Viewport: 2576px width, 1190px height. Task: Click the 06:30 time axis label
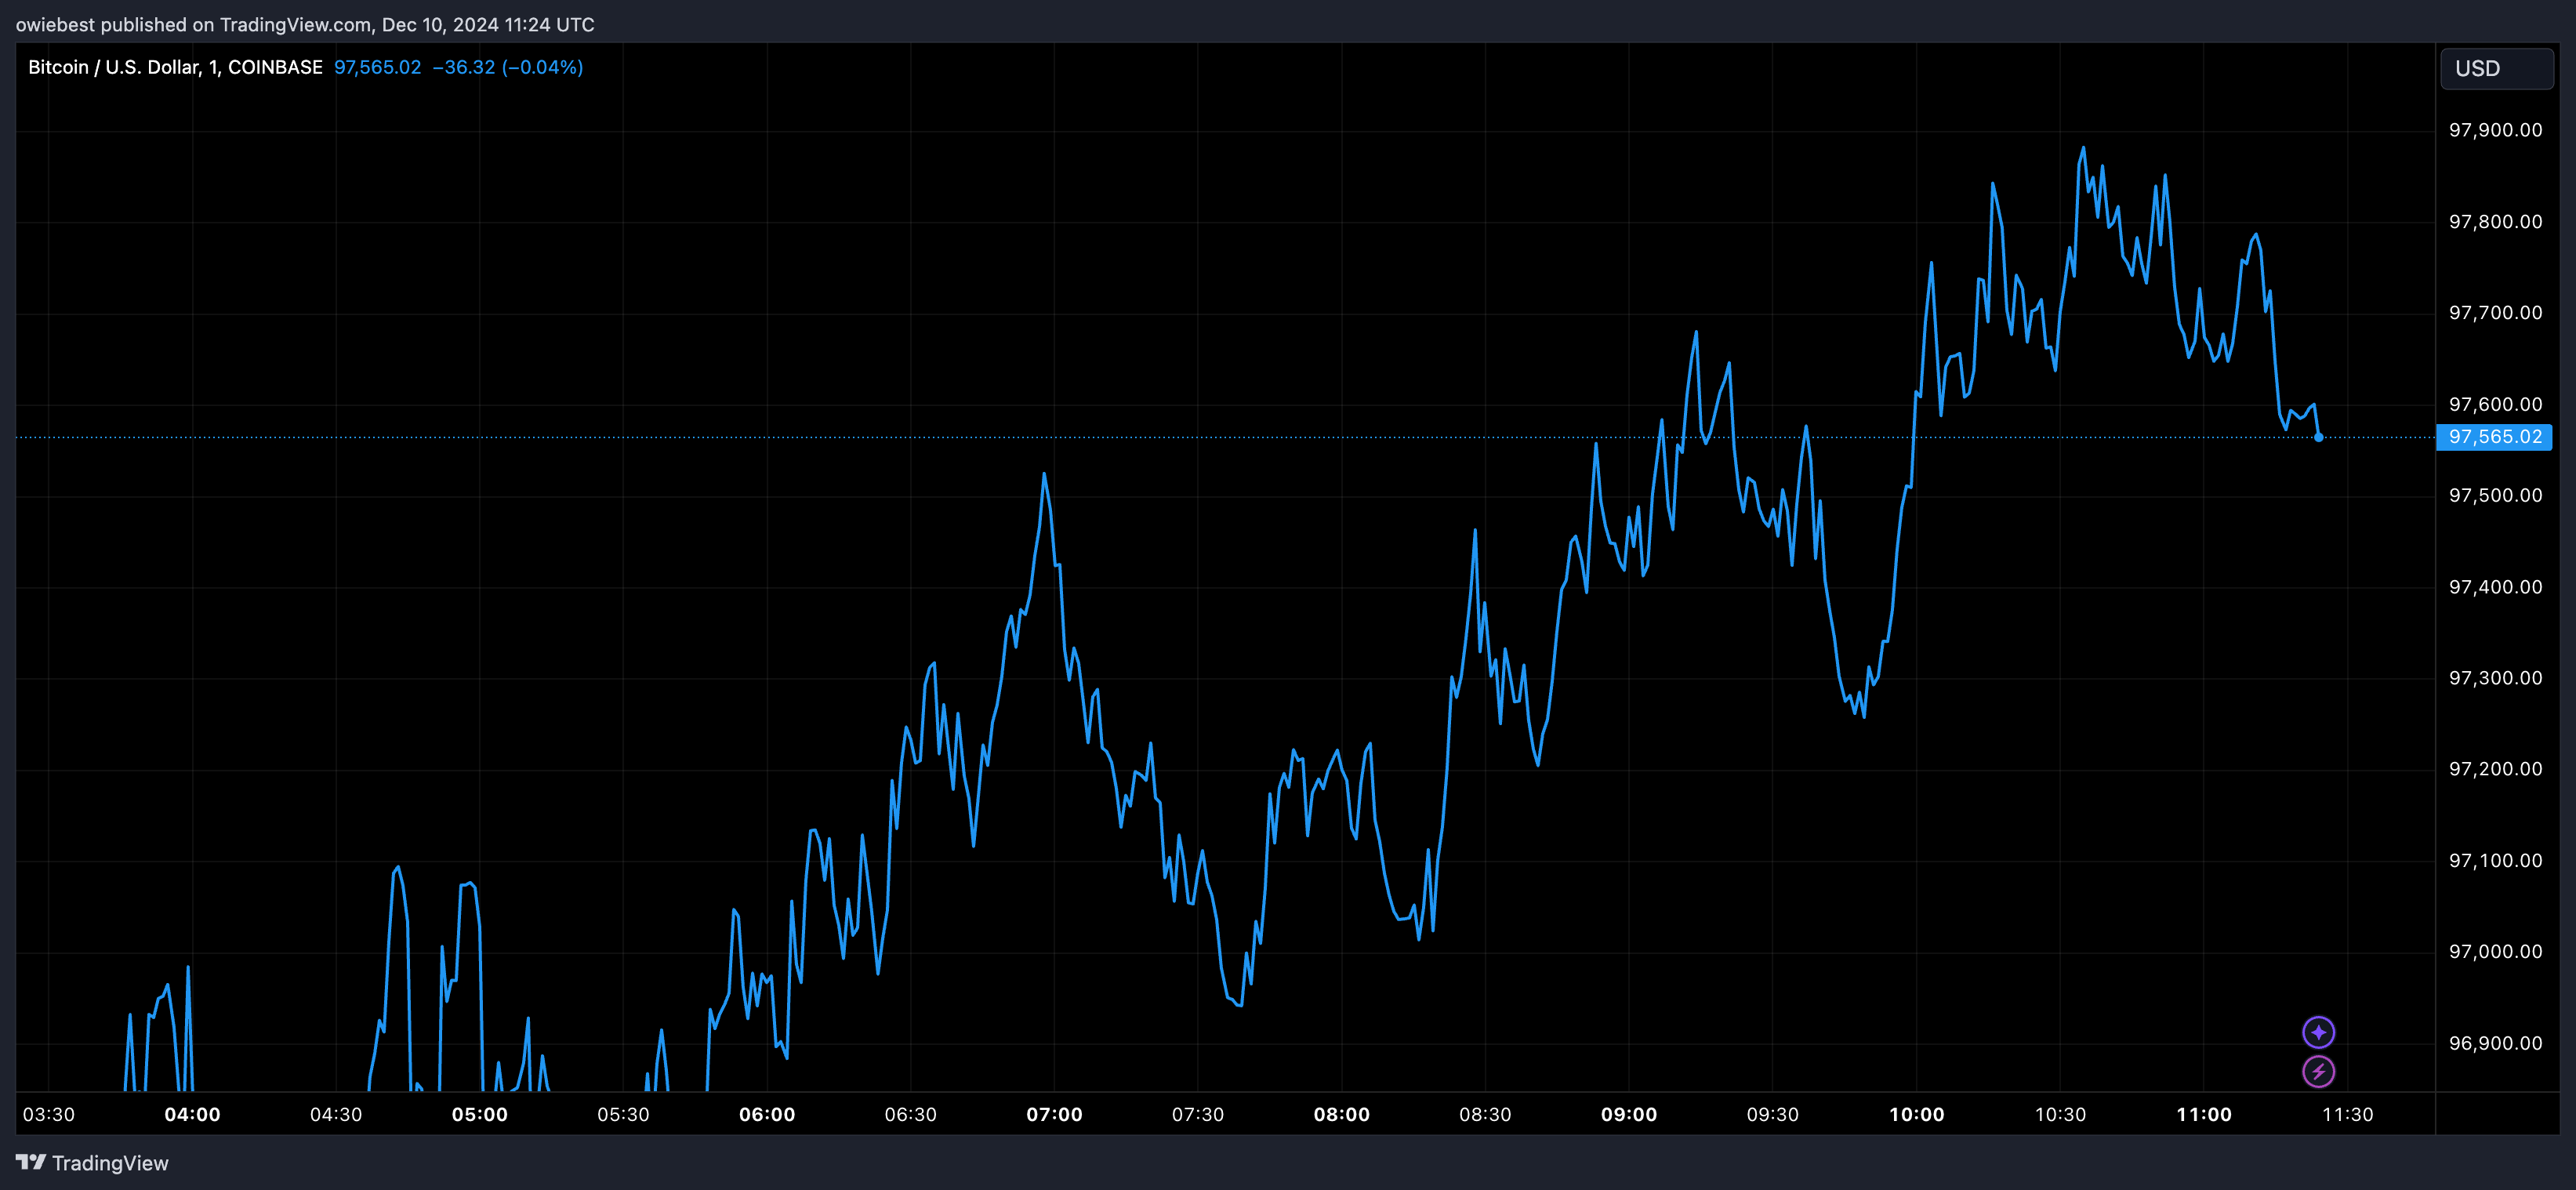[x=911, y=1114]
